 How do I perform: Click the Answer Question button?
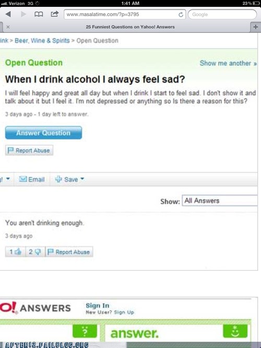43,133
